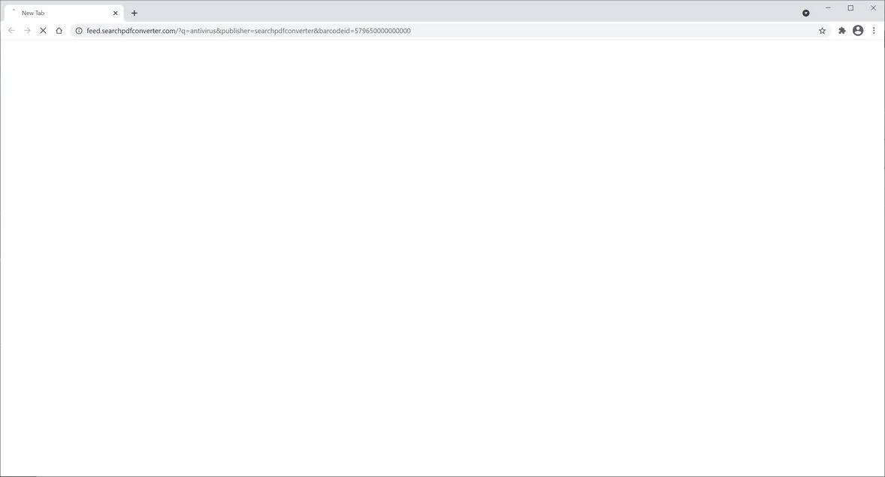The height and width of the screenshot is (477, 885).
Task: Stop loading the page
Action: (43, 31)
